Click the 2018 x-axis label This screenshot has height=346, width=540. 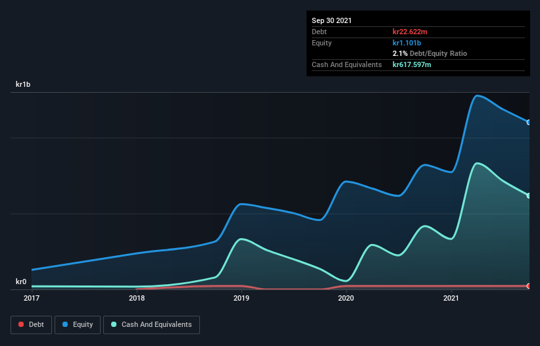point(137,298)
